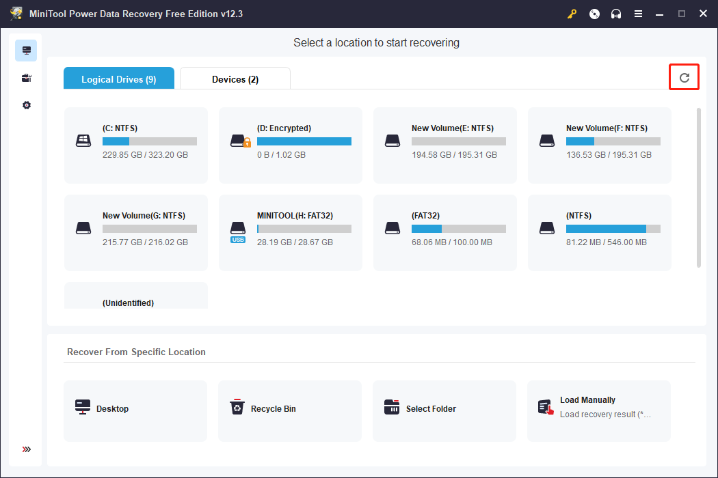
Task: Choose Load Manually recovery result
Action: tap(599, 411)
